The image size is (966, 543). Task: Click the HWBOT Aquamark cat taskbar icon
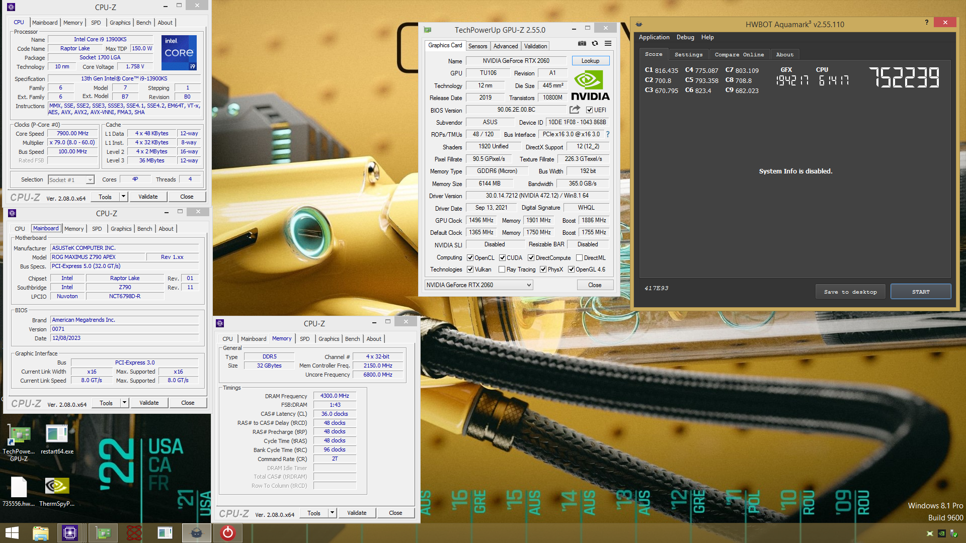(197, 533)
